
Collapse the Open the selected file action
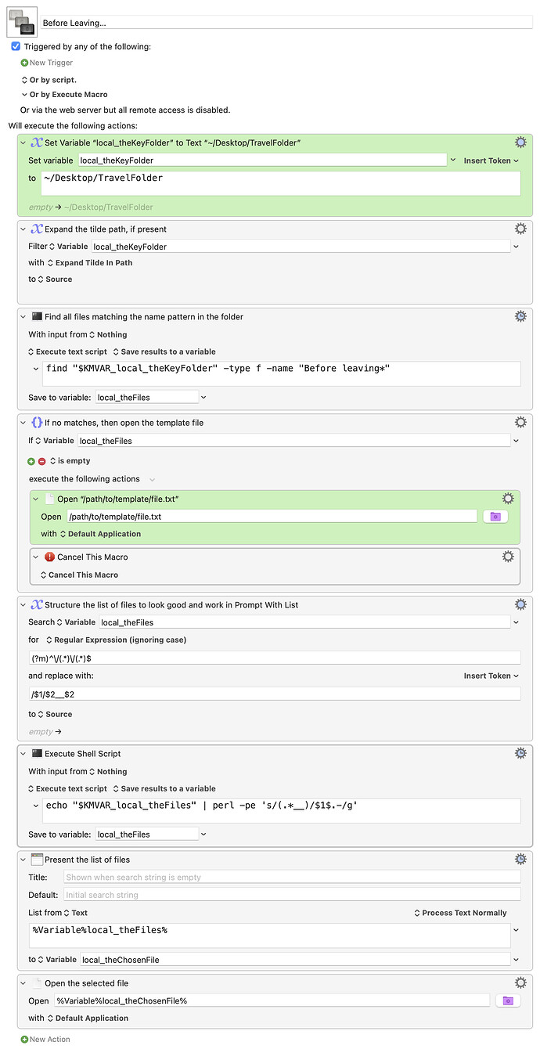click(x=23, y=982)
